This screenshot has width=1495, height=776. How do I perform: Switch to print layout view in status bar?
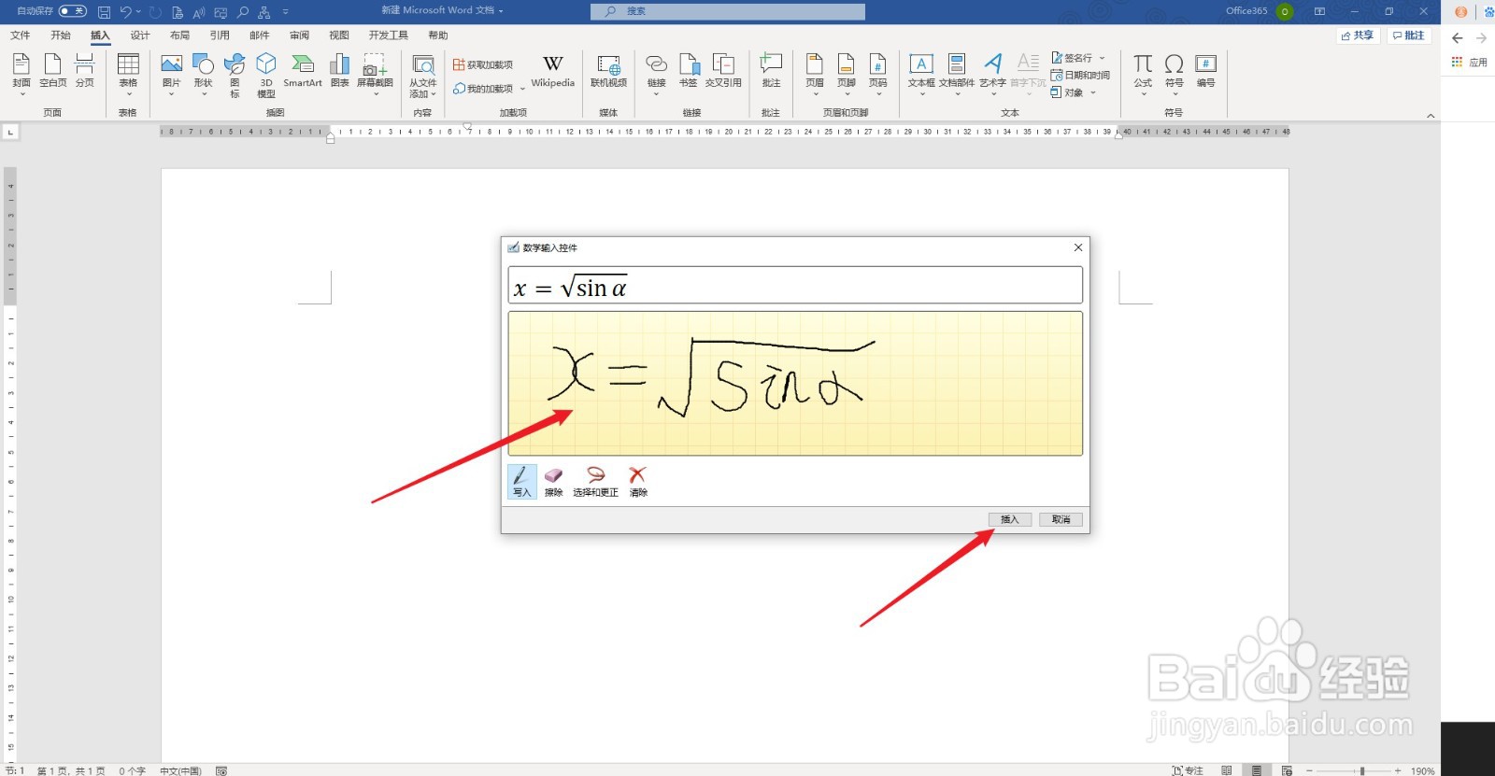click(x=1257, y=770)
